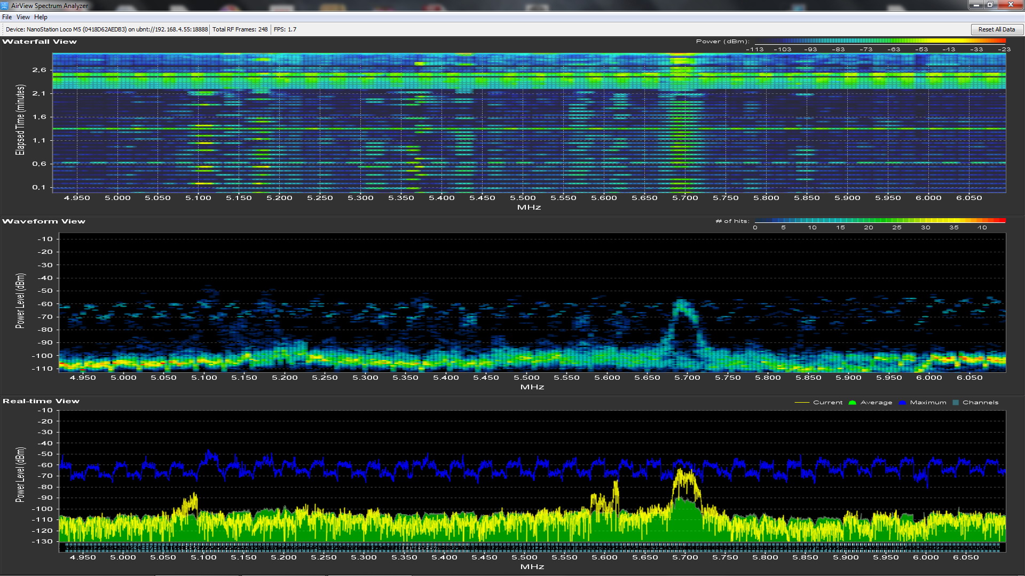Open the File menu
The width and height of the screenshot is (1025, 576).
tap(7, 17)
